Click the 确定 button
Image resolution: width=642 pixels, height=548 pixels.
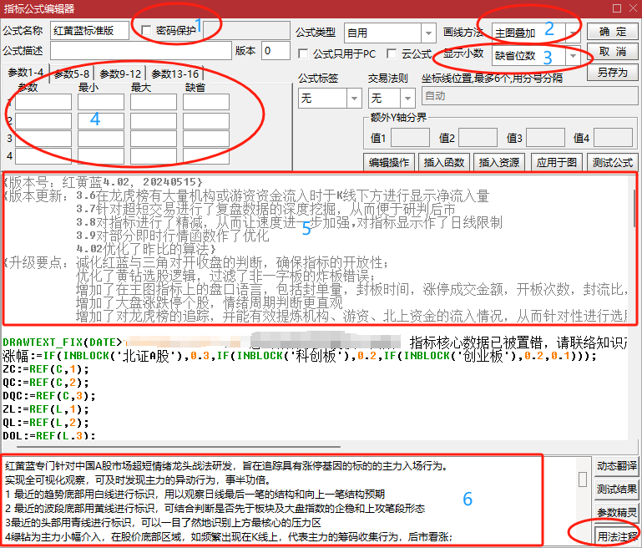tap(613, 32)
